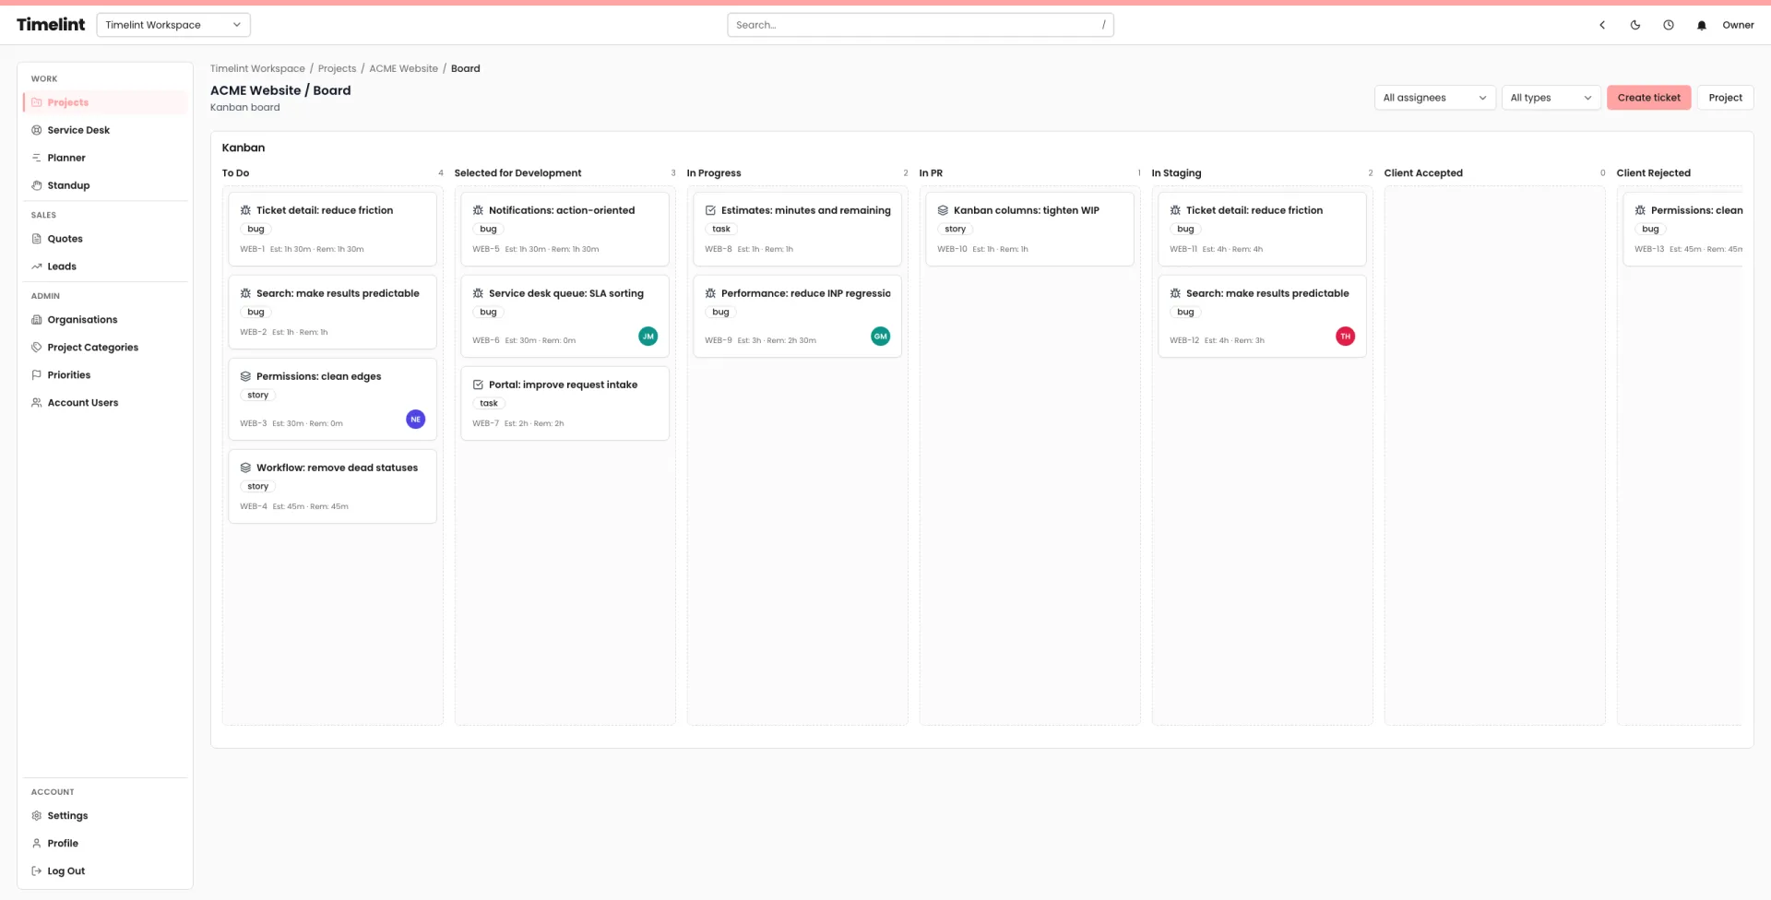Open Settings under the Account section
This screenshot has height=900, width=1771.
66,815
